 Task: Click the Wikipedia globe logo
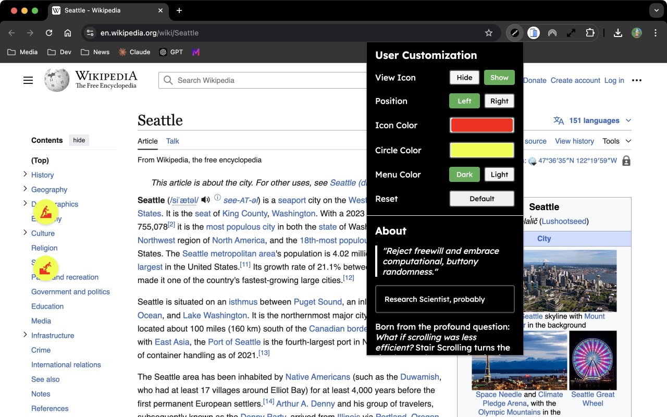point(57,80)
